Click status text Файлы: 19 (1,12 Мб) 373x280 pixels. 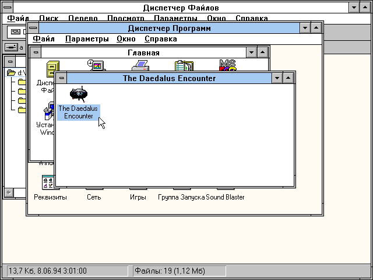click(x=170, y=271)
